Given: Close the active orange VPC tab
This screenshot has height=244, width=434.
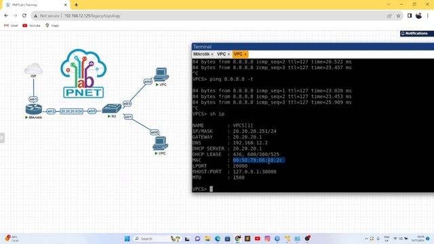Looking at the screenshot, I should coord(245,54).
